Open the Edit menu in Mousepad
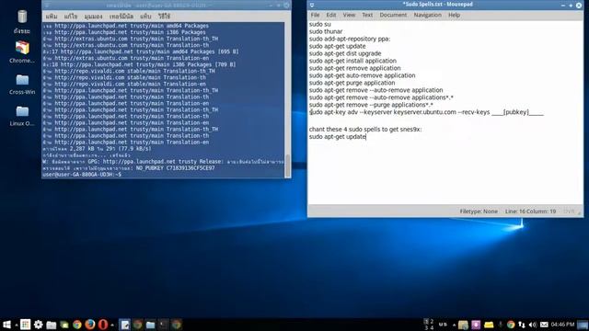The height and width of the screenshot is (331, 589). point(331,15)
